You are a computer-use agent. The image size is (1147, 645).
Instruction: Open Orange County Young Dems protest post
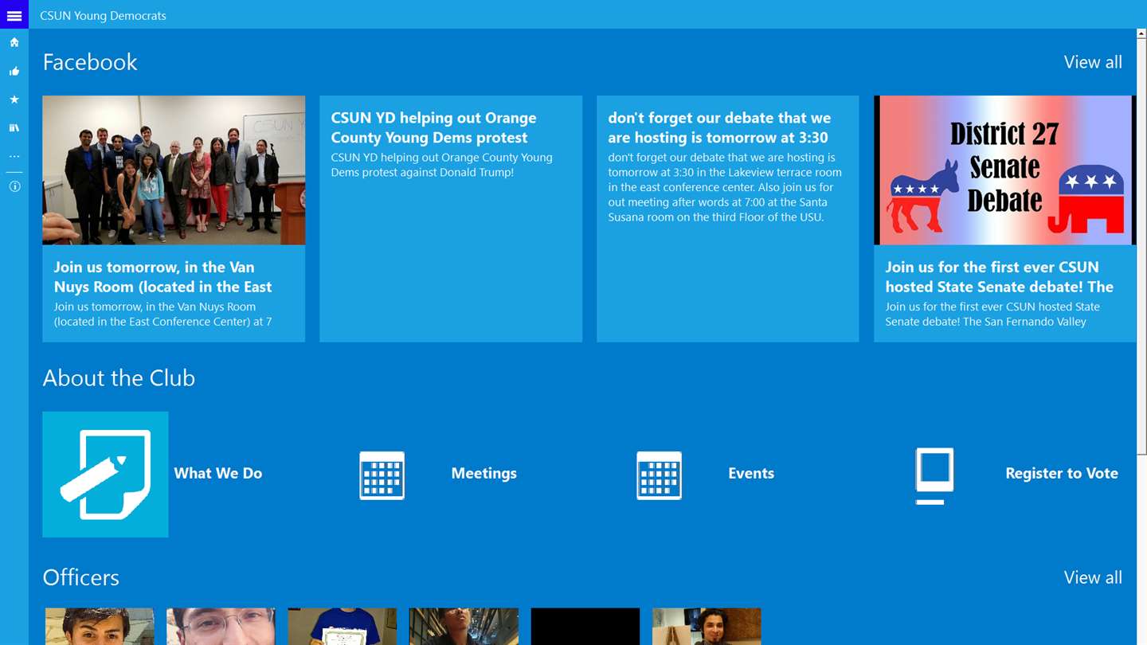451,219
